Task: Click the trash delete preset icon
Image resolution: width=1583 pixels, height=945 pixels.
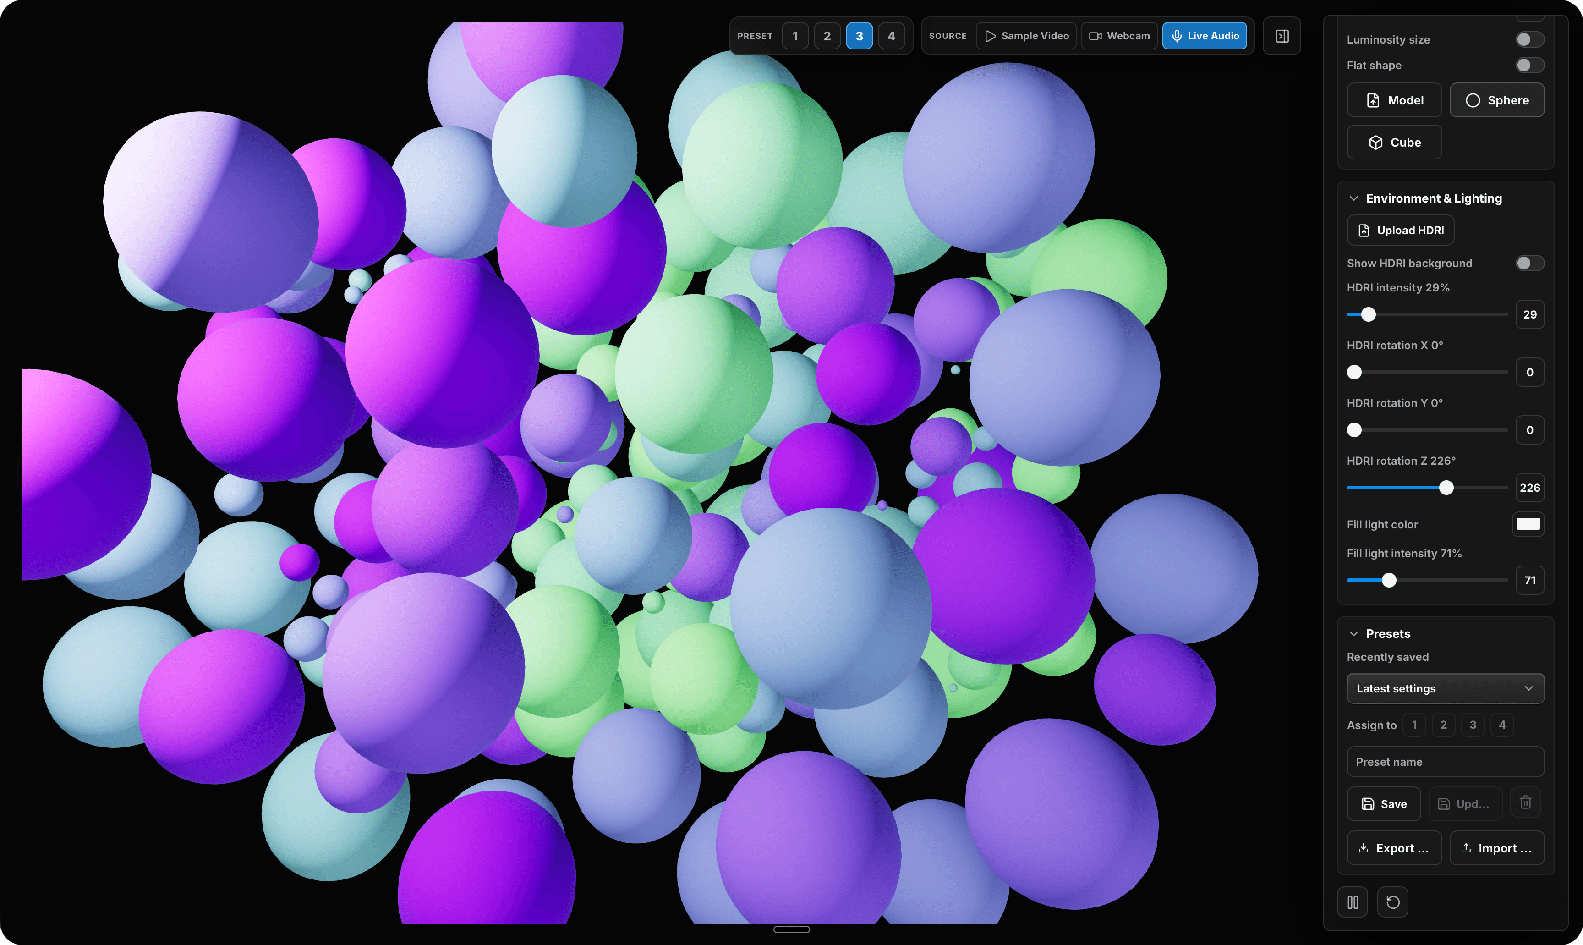Action: 1525,802
